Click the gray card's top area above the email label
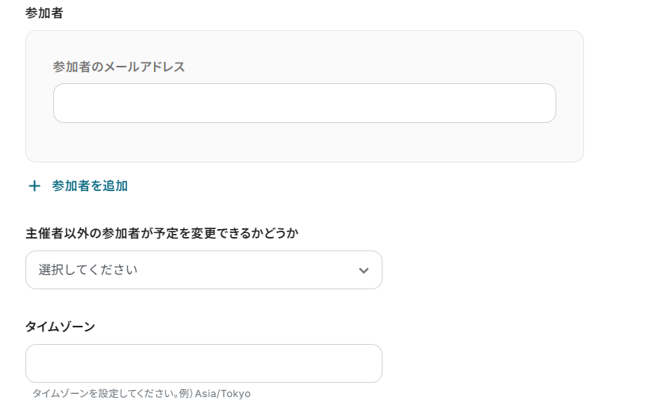This screenshot has height=409, width=665. pyautogui.click(x=304, y=43)
